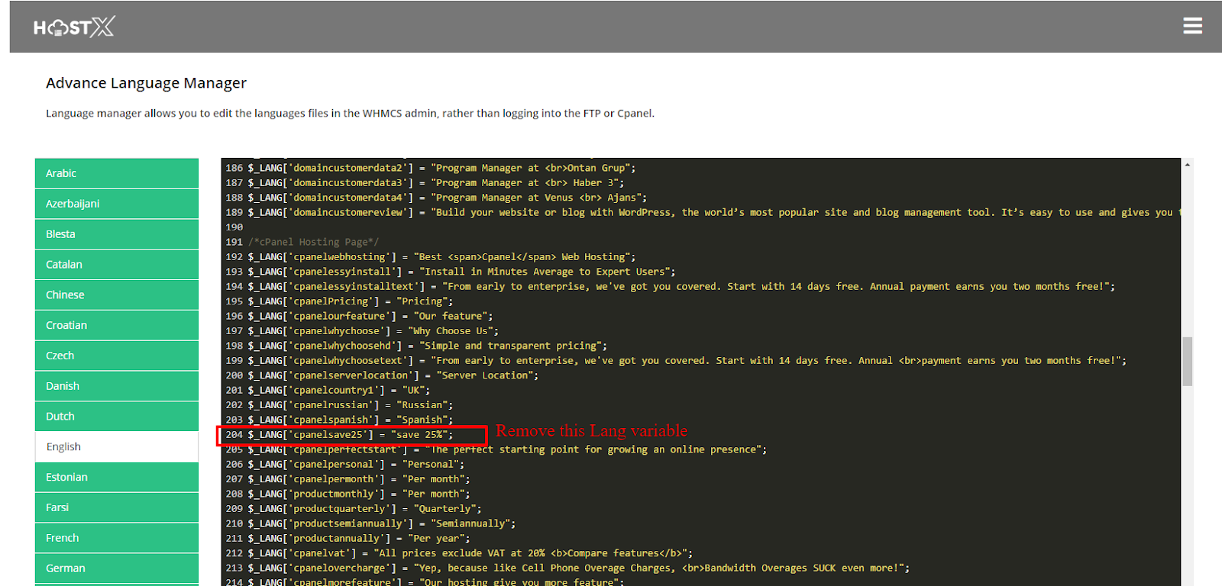
Task: Select Croatian language tab
Action: point(117,325)
